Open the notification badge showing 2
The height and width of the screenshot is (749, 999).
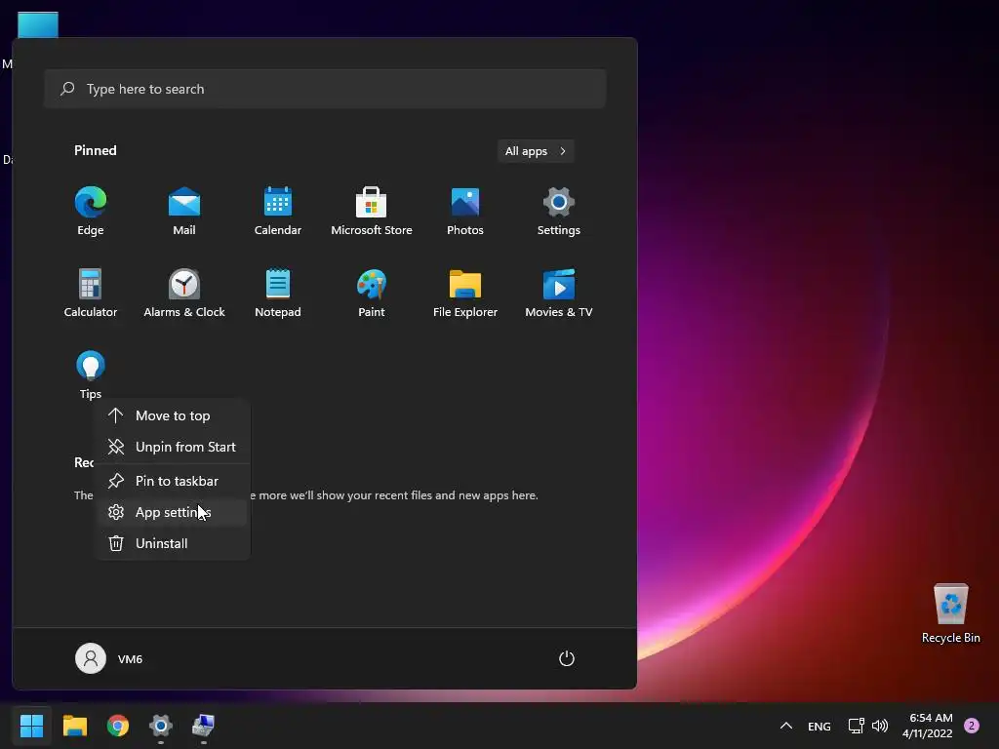tap(972, 726)
